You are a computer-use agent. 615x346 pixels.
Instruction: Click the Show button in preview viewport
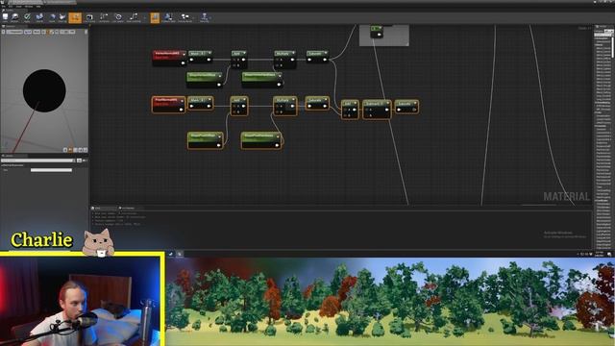point(37,32)
